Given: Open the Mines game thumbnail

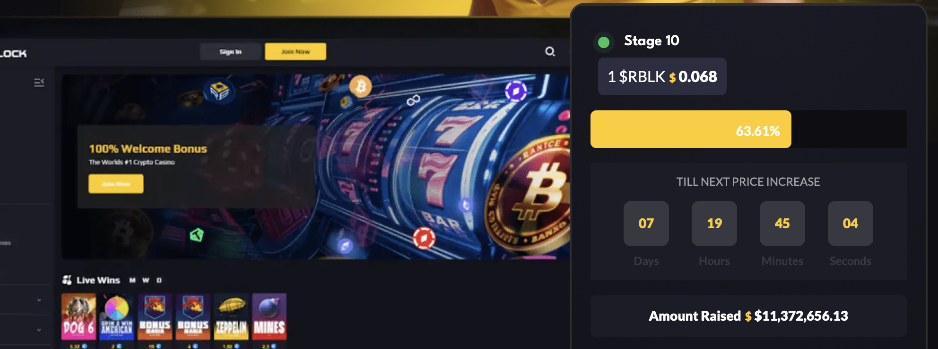Looking at the screenshot, I should 269,316.
